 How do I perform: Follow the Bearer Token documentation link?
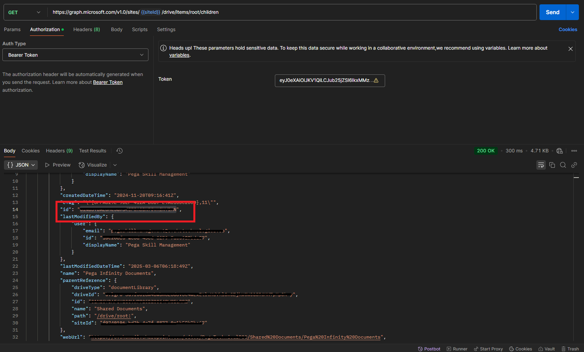[108, 82]
